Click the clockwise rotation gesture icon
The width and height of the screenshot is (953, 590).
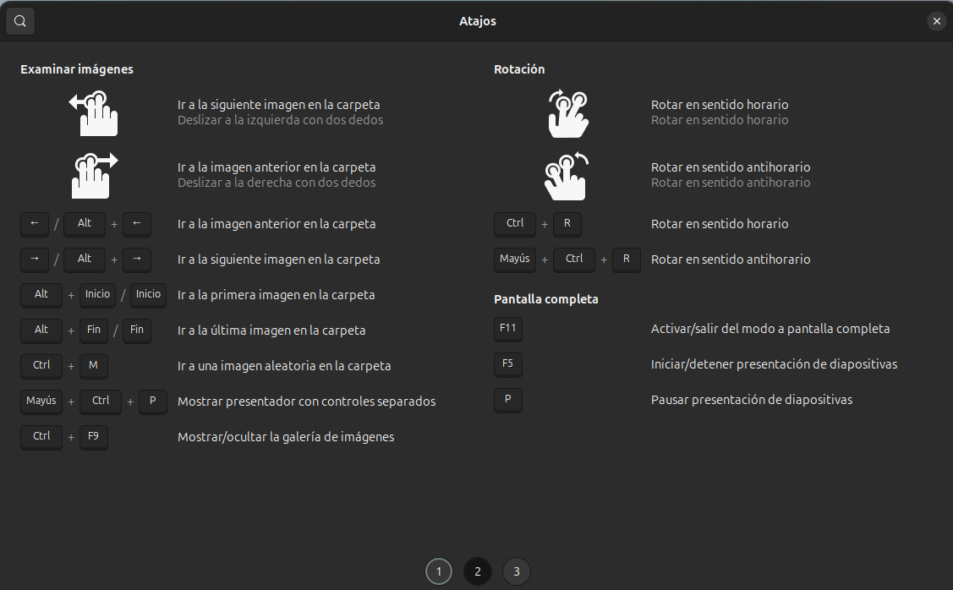567,113
